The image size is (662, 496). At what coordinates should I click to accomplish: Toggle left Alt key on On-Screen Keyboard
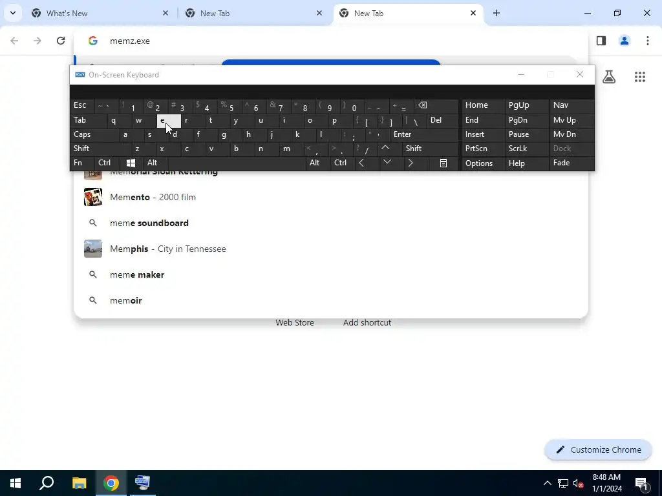(x=155, y=163)
